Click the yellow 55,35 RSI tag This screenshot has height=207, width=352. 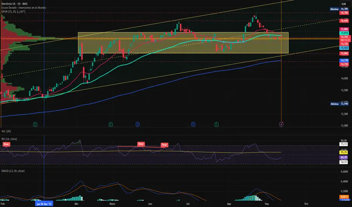click(x=344, y=152)
